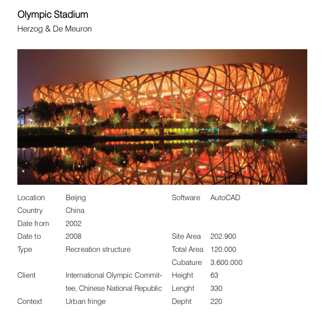
Task: Click the Date from value 2002
Action: (74, 223)
